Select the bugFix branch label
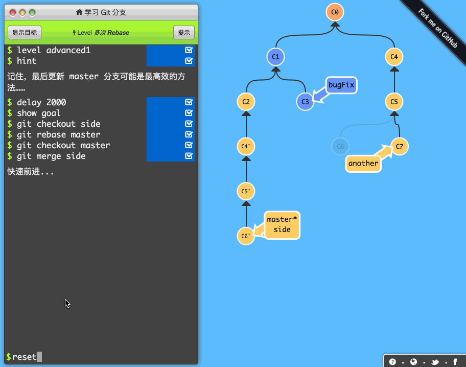466x367 pixels. 340,85
